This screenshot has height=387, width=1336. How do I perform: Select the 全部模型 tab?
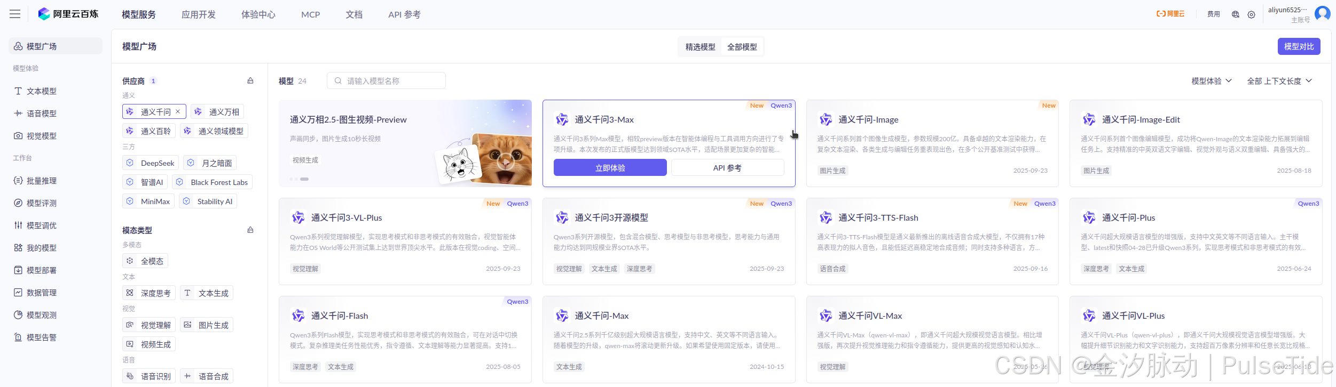742,47
